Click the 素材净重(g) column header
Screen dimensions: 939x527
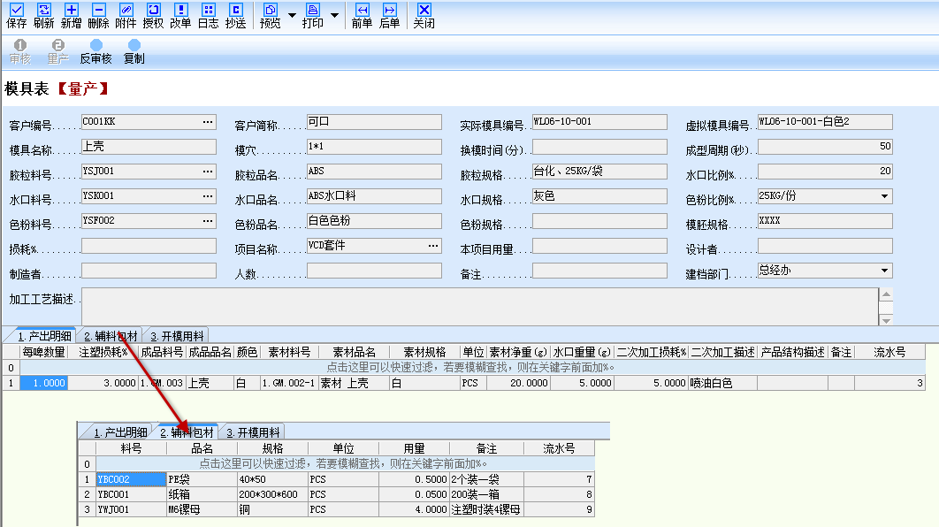[519, 352]
